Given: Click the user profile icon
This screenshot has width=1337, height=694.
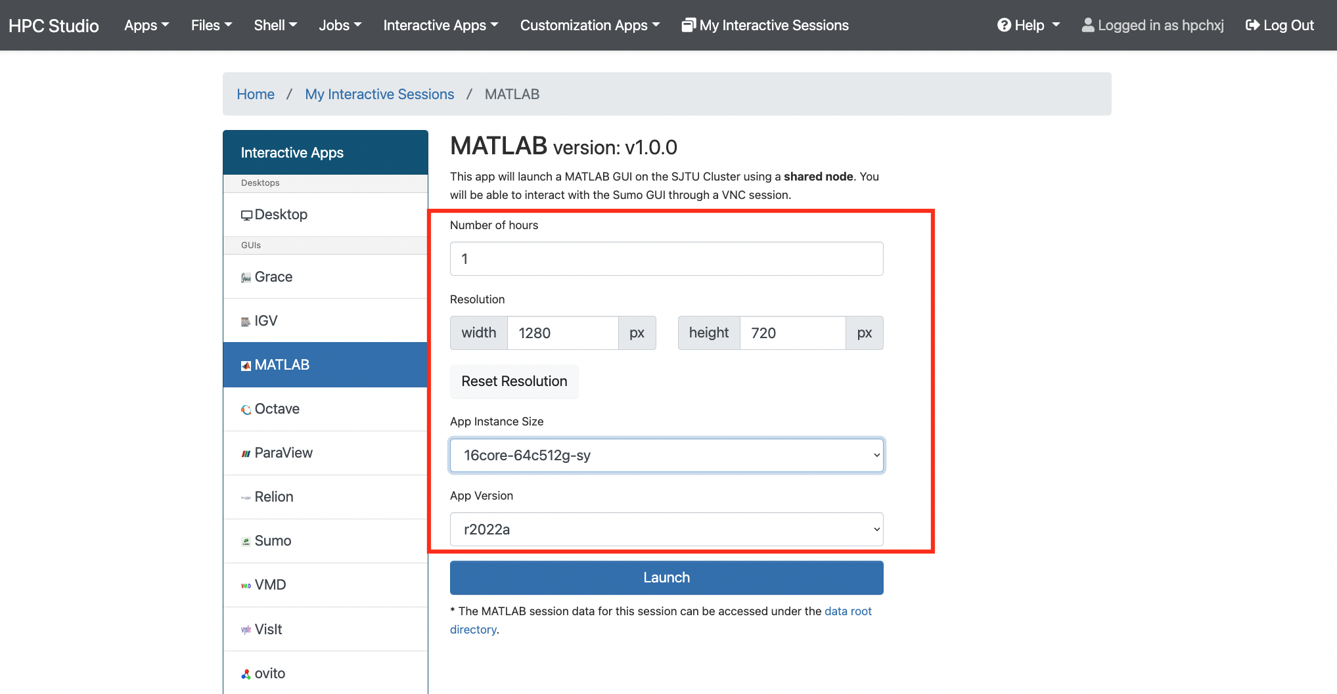Looking at the screenshot, I should pos(1088,25).
